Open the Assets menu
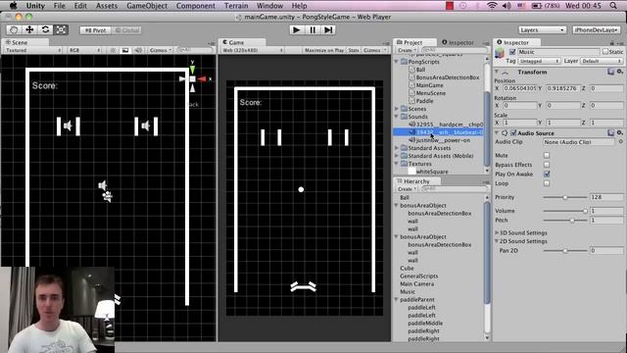 [x=107, y=6]
